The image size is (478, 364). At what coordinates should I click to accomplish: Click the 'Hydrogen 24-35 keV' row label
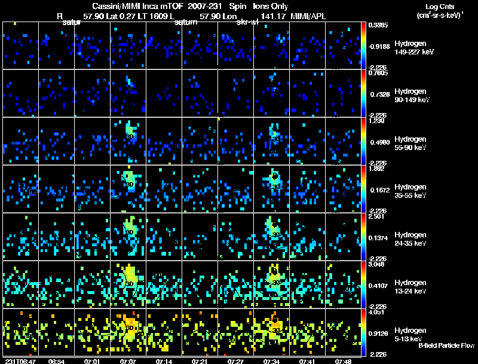410,239
